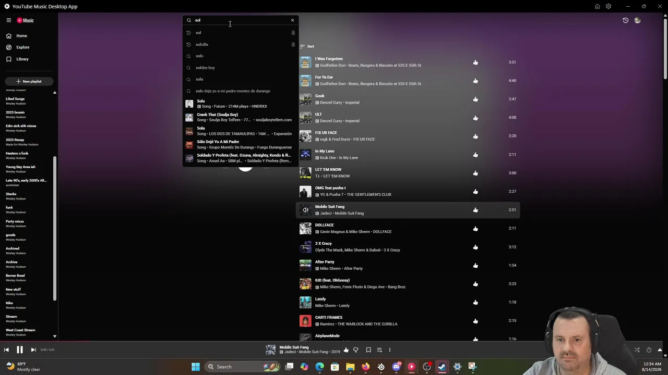Remove 'sol' from search history using trash icon
Viewport: 668px width, 375px height.
coord(293,33)
